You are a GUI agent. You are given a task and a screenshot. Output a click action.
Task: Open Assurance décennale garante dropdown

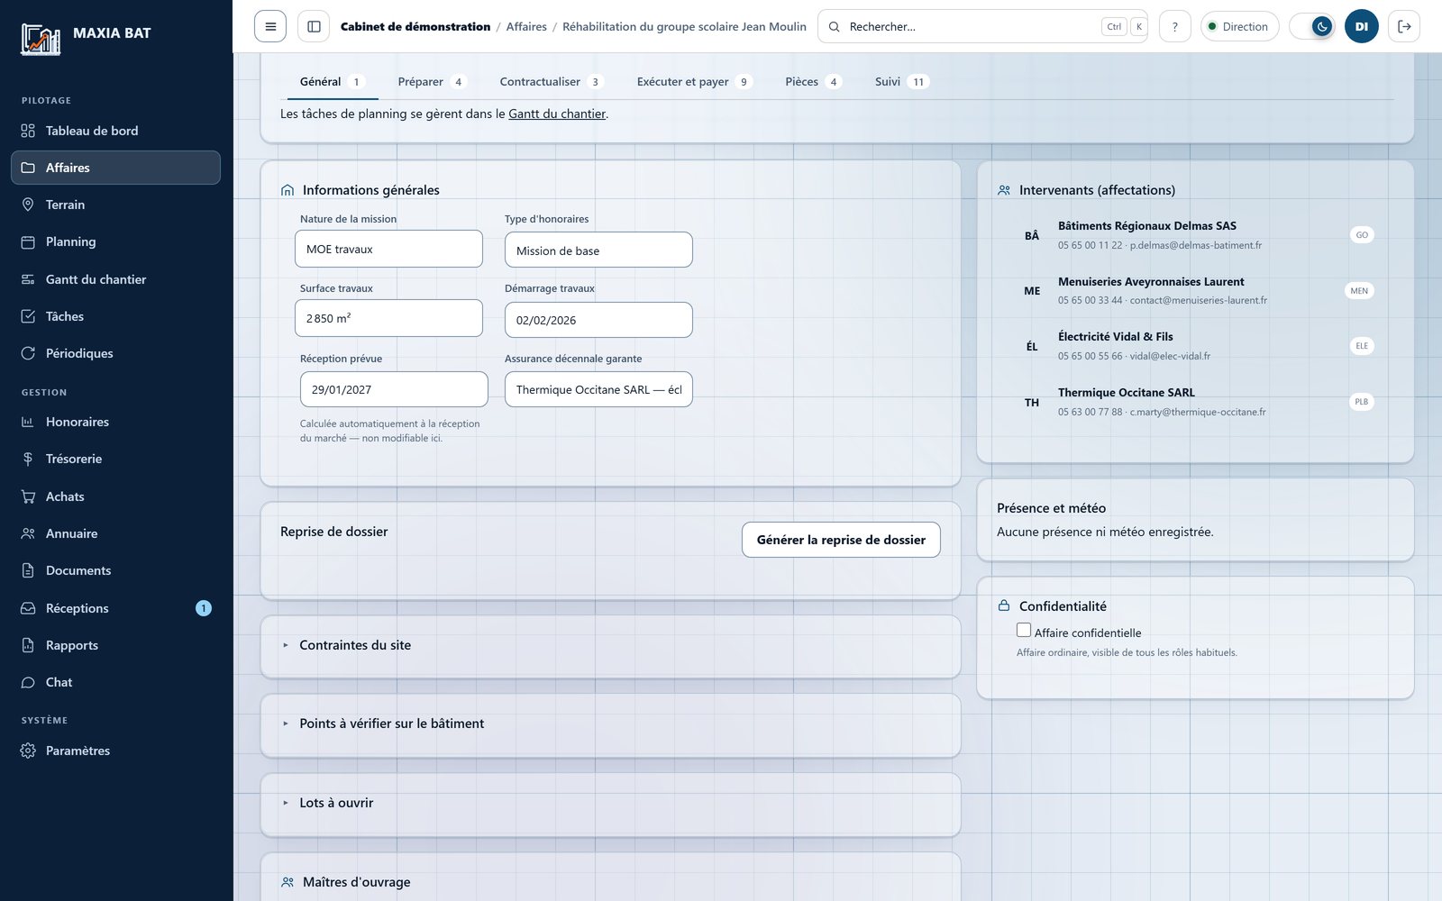click(598, 389)
